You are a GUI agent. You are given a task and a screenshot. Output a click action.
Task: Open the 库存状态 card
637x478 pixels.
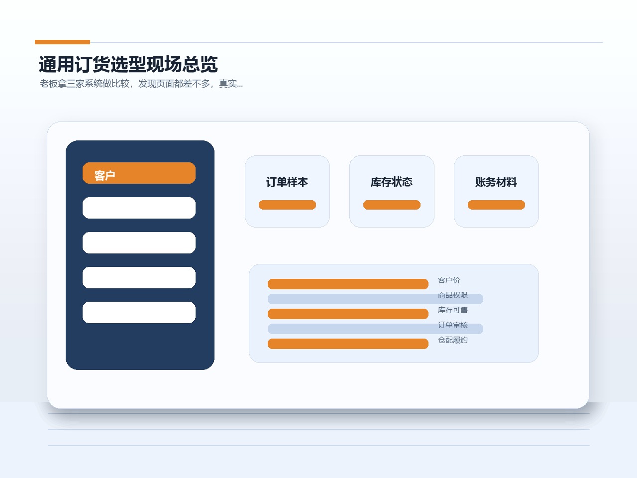pos(392,191)
